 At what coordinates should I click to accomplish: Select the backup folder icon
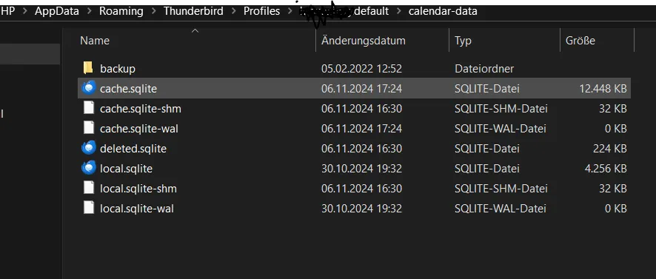[x=88, y=68]
